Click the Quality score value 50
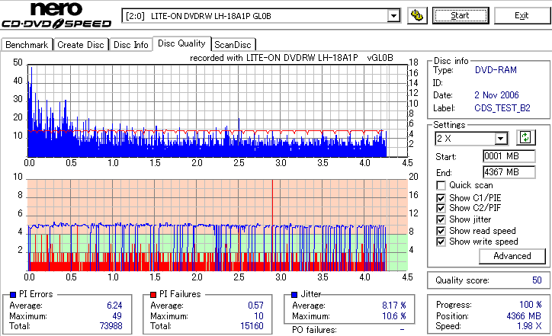 pos(537,280)
